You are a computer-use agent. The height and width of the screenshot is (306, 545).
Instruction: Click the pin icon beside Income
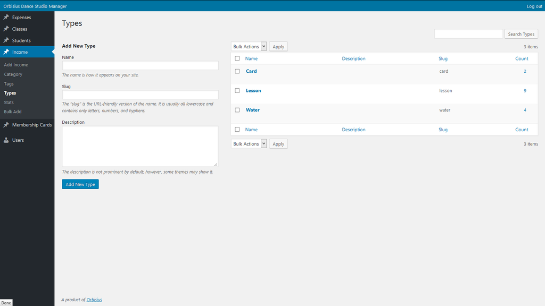tap(6, 52)
